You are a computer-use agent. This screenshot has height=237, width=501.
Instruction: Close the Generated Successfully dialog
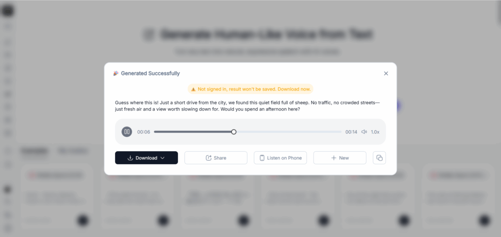click(x=386, y=73)
